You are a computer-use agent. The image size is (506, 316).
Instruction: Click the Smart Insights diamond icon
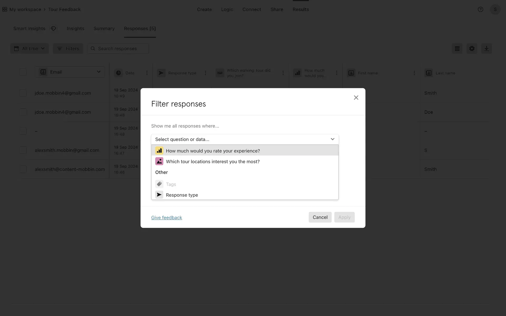(53, 28)
